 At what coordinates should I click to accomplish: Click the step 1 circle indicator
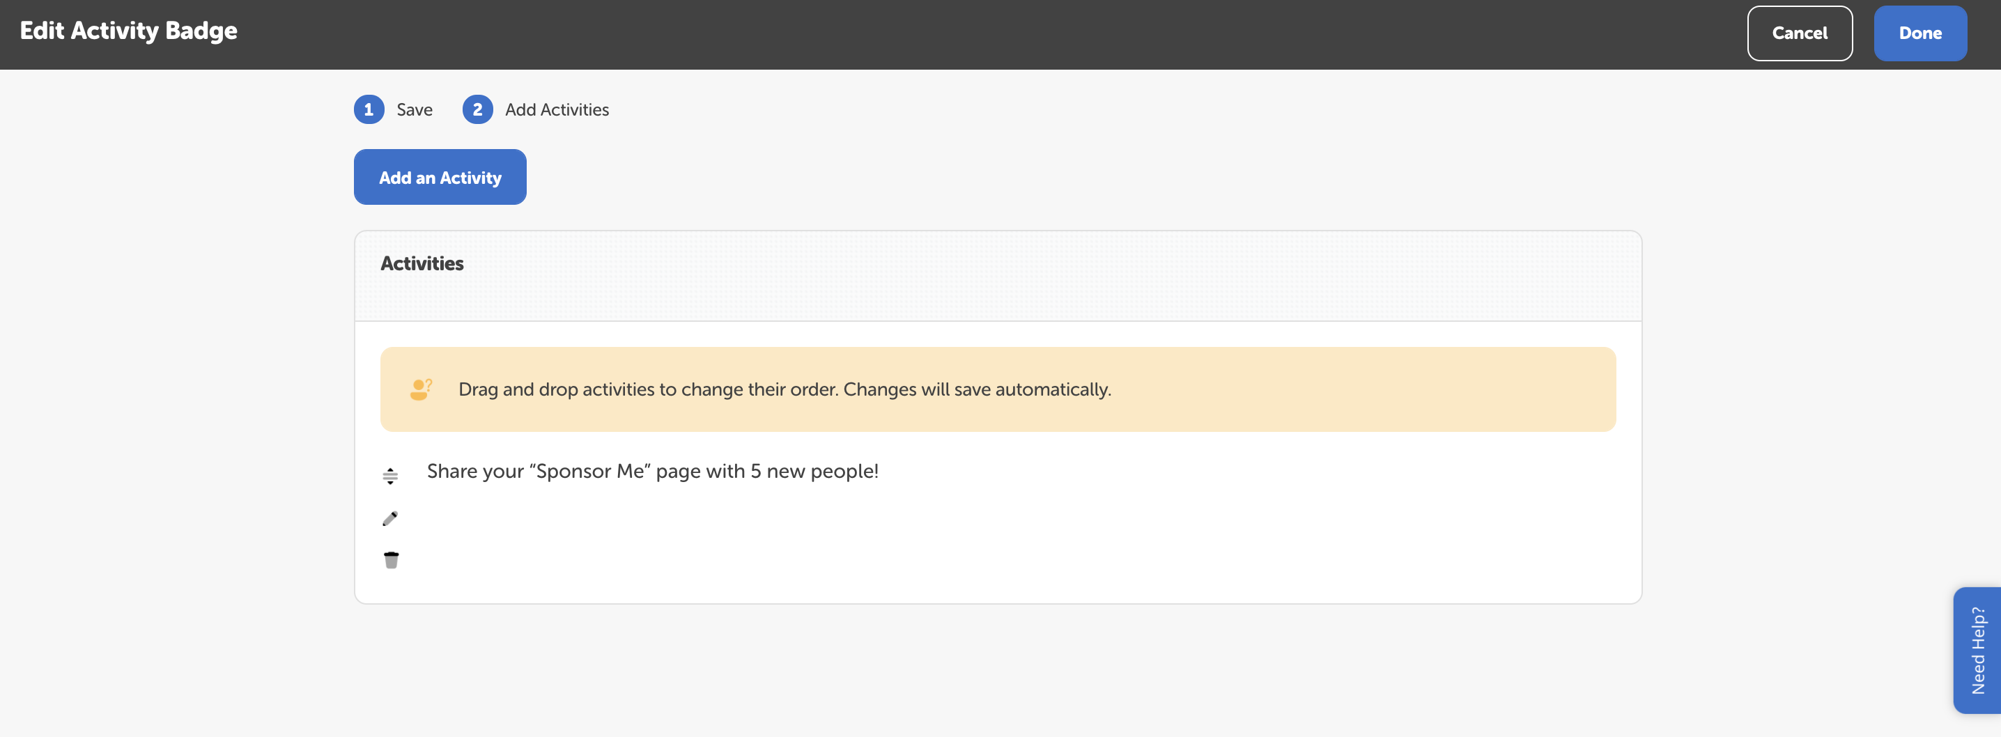(369, 109)
